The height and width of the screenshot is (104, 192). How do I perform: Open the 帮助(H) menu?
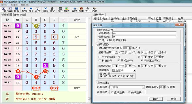tap(25, 5)
